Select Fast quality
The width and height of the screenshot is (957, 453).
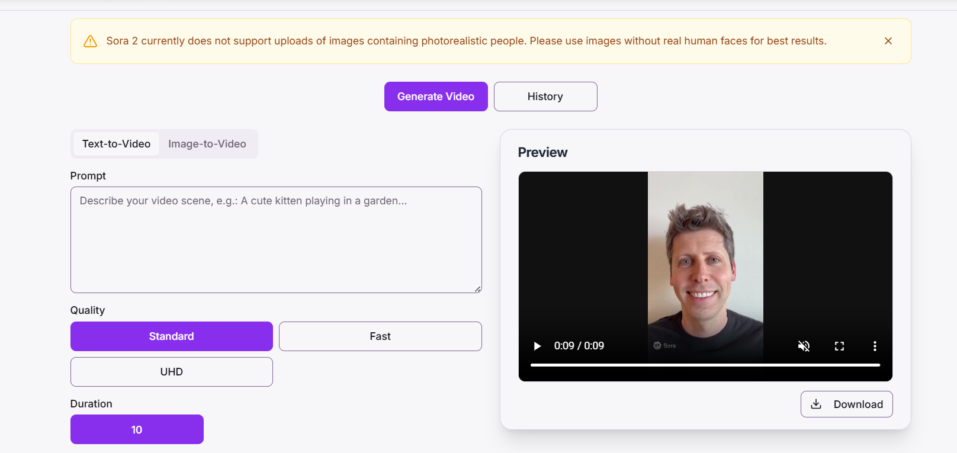(x=380, y=336)
